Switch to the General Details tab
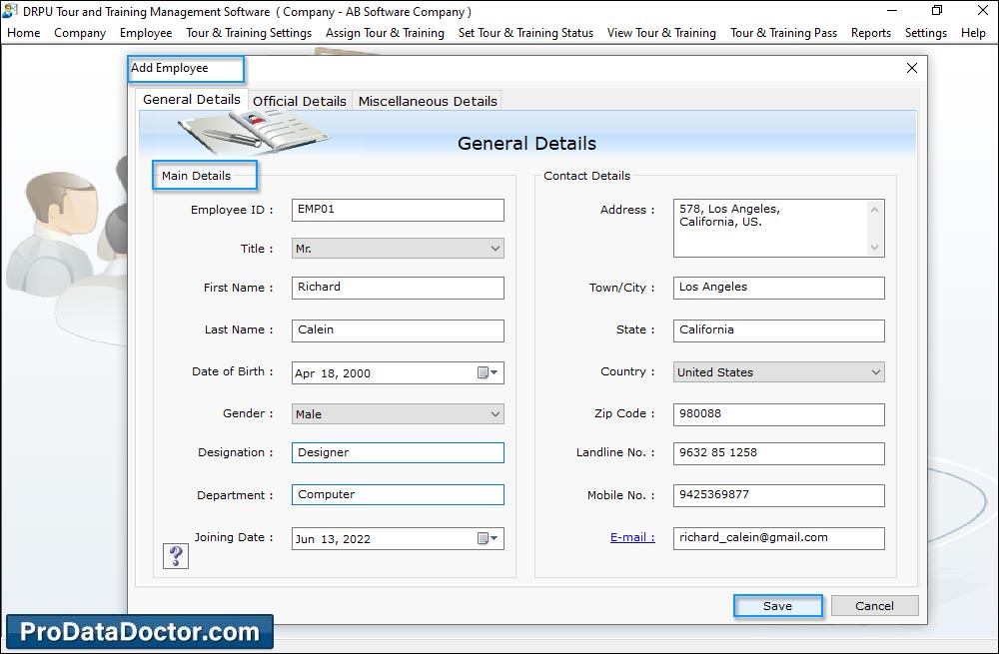999x654 pixels. 192,99
